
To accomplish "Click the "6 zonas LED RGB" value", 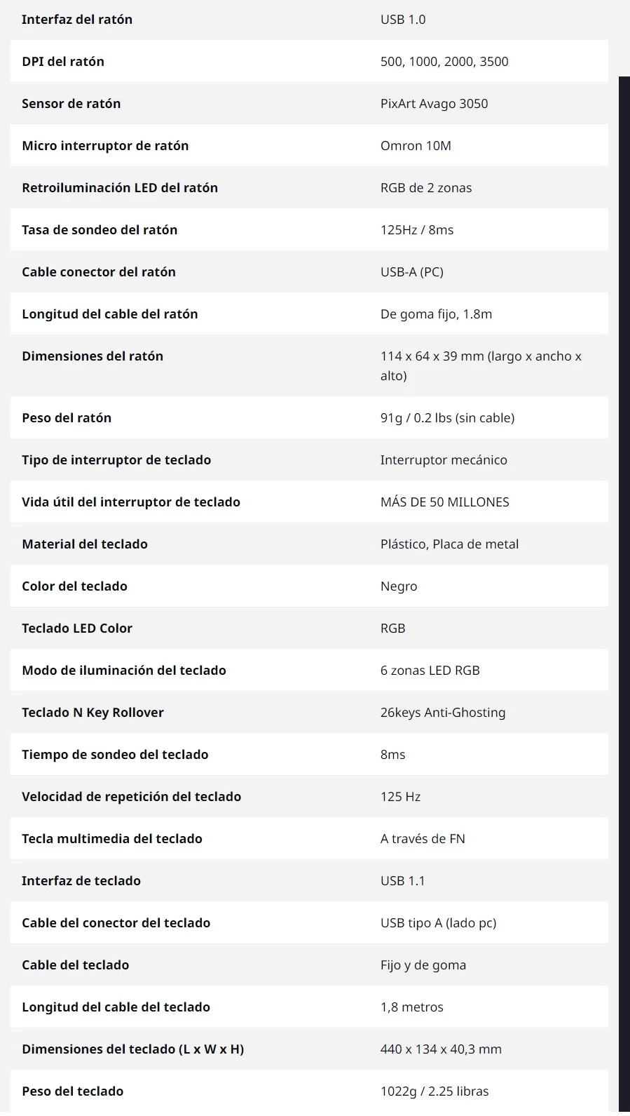I will coord(430,671).
